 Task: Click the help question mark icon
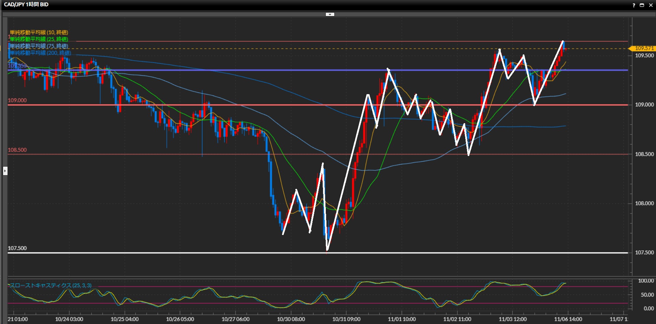click(x=633, y=5)
